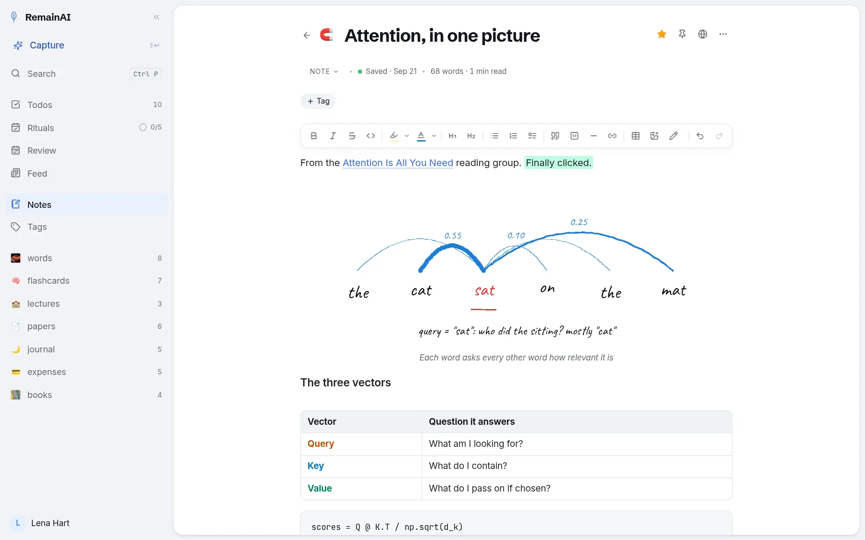865x540 pixels.
Task: Open text color dropdown arrow
Action: [x=433, y=136]
